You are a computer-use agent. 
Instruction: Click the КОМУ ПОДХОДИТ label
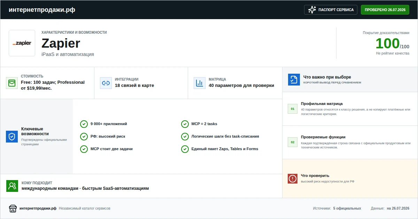click(x=37, y=183)
